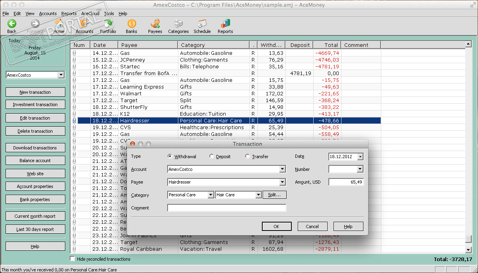Viewport: 478px width, 273px height.
Task: Click attachment clip on K12 row
Action: click(74, 114)
